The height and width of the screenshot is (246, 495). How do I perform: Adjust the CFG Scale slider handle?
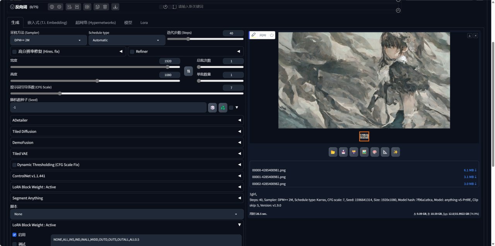click(x=60, y=93)
